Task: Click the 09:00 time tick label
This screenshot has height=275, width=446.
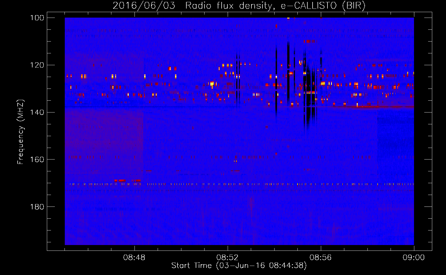Action: [x=414, y=258]
